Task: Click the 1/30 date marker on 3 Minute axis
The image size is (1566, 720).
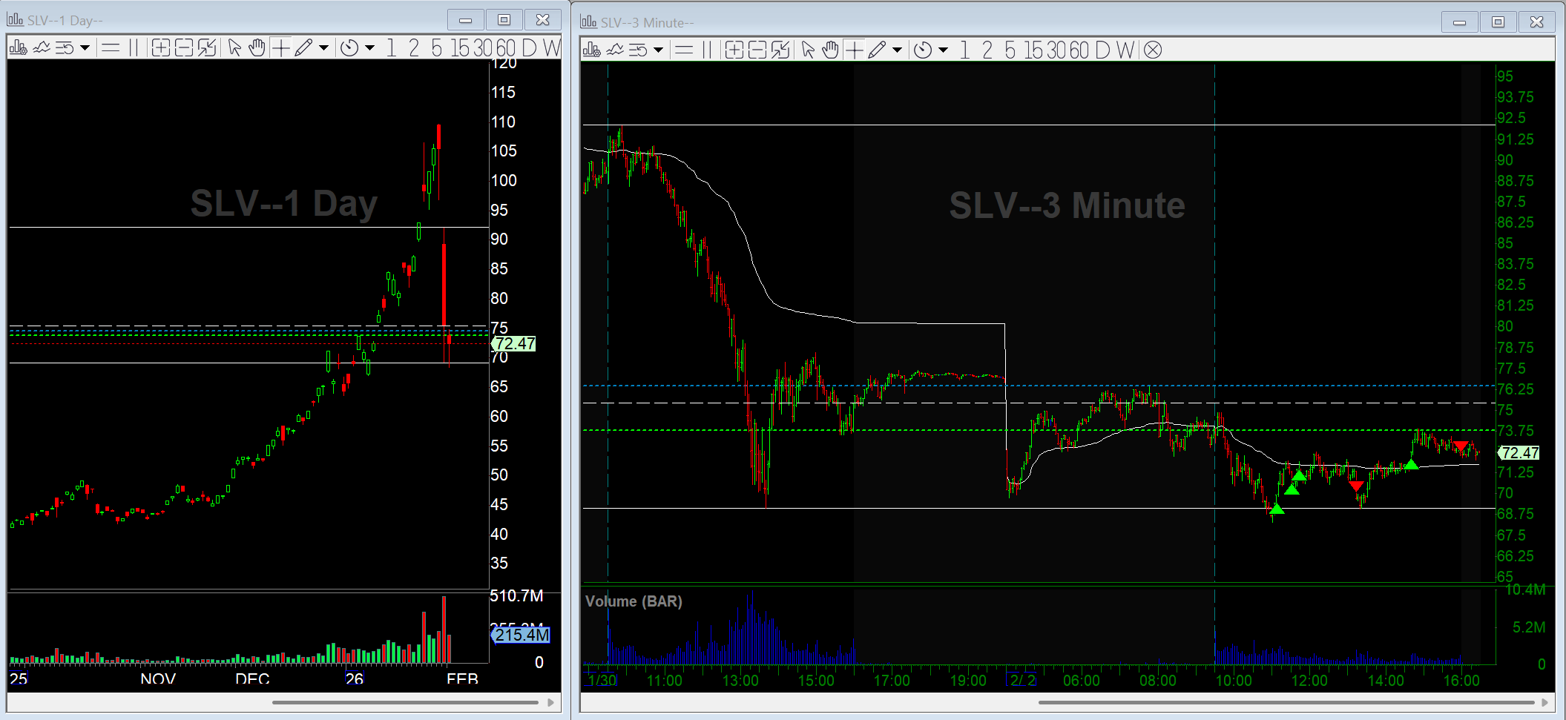Action: [x=601, y=680]
